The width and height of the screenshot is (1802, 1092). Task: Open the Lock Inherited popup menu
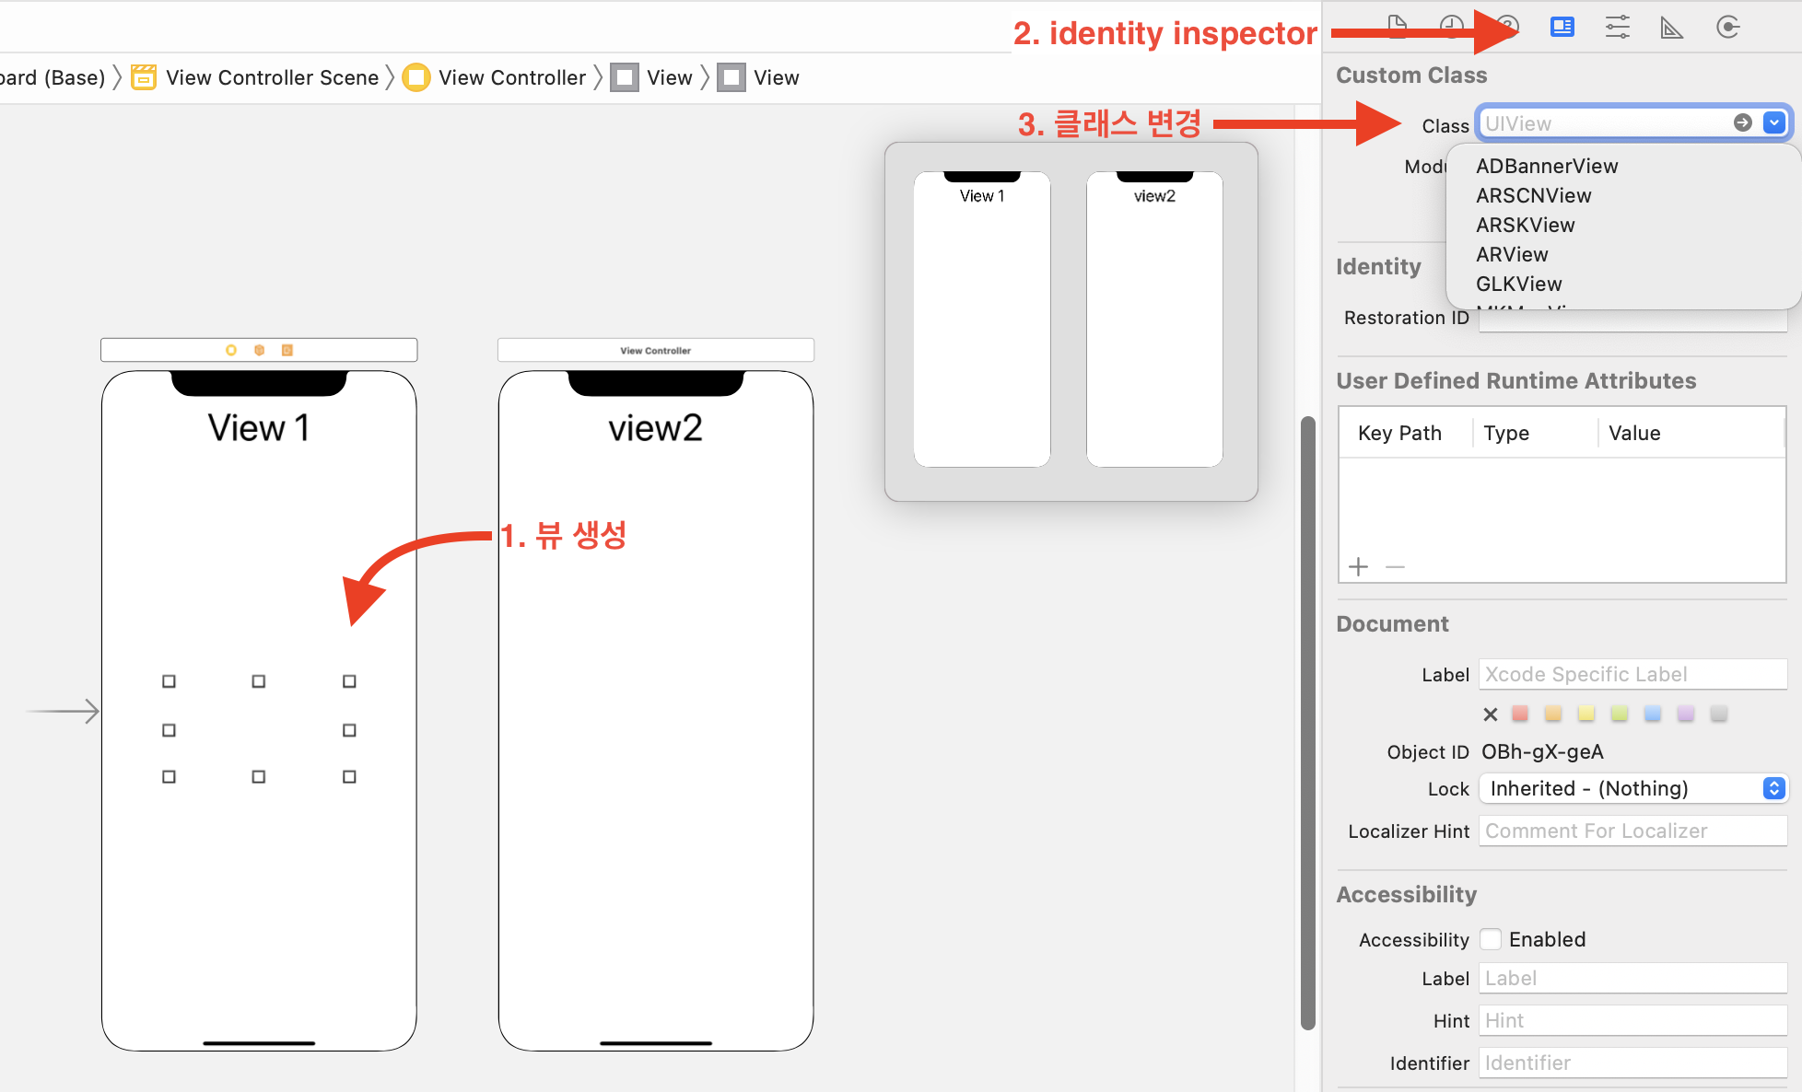[1632, 788]
